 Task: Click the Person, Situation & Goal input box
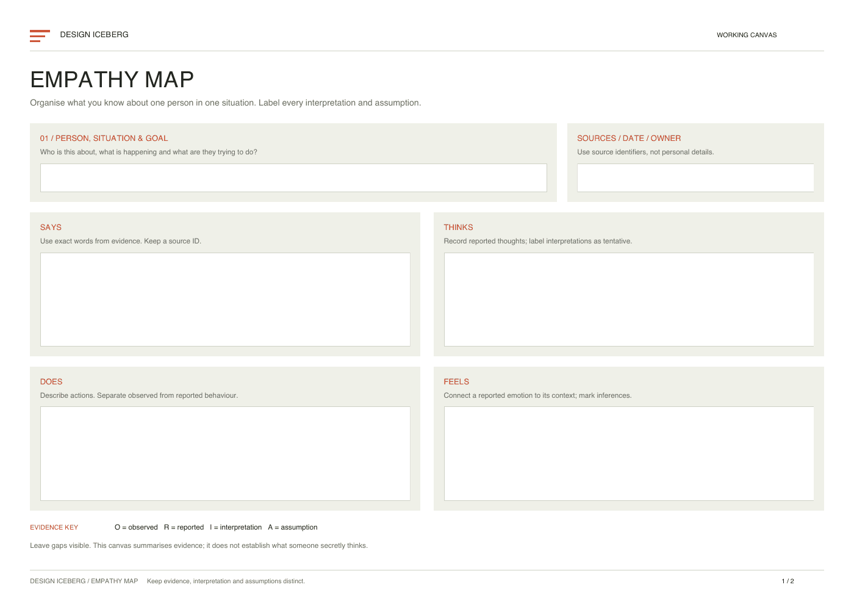(293, 178)
